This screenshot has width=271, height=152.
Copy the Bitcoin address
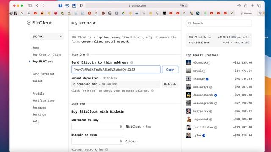tap(170, 69)
